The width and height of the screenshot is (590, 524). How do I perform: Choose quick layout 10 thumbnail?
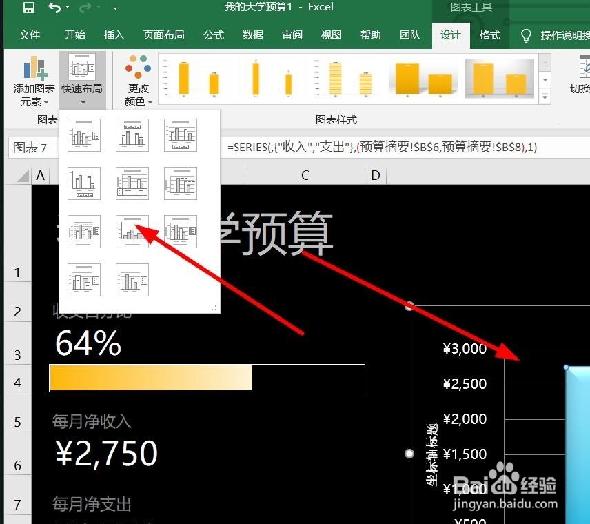pos(84,280)
